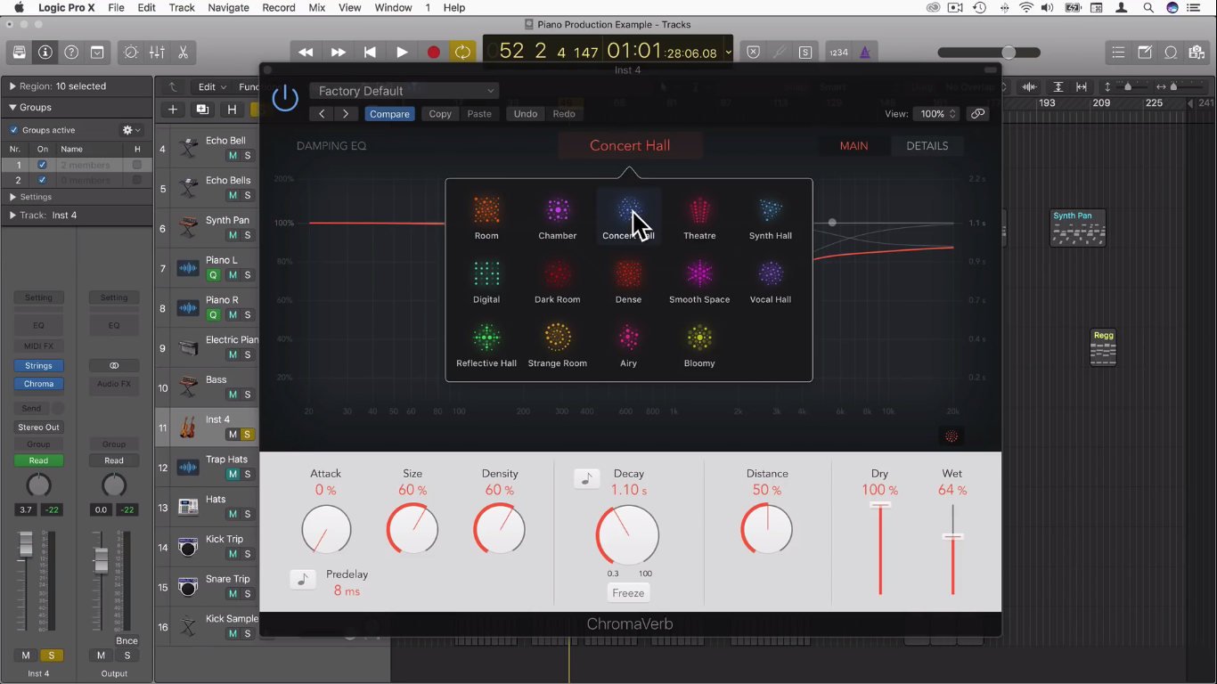
Task: Open the Window menu
Action: [x=393, y=7]
